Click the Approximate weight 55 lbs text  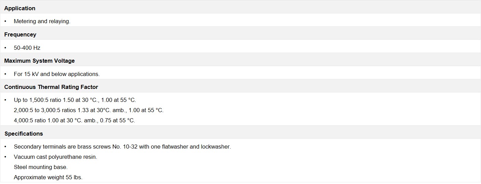48,178
